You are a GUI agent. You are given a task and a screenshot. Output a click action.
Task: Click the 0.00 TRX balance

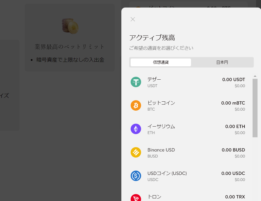coord(235,197)
